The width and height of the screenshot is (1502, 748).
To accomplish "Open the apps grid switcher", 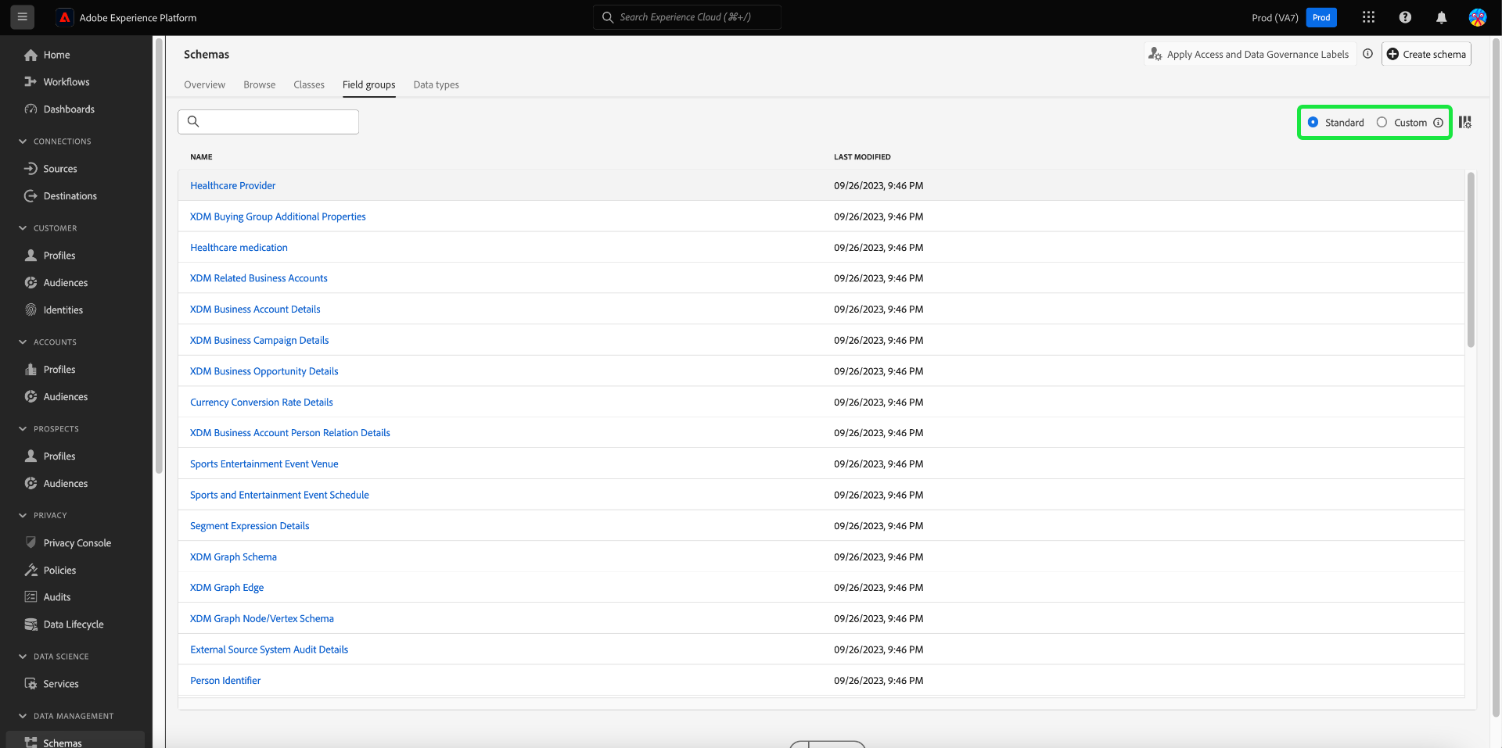I will point(1368,17).
